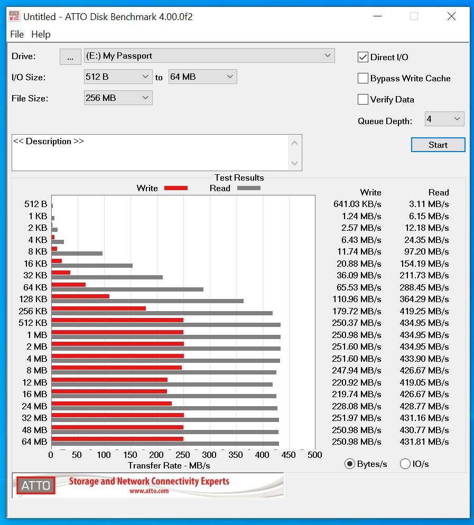Expand the 64 MB maximum I/O size dropdown
Image resolution: width=474 pixels, height=525 pixels.
pos(202,77)
